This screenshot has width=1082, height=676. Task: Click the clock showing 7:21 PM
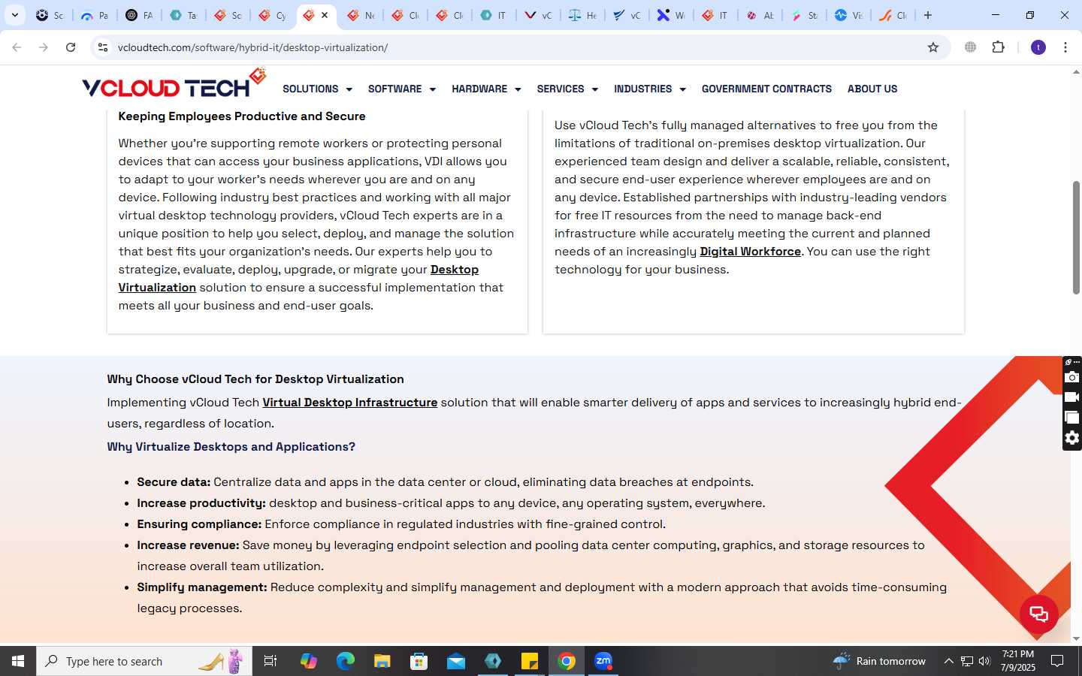(1018, 661)
